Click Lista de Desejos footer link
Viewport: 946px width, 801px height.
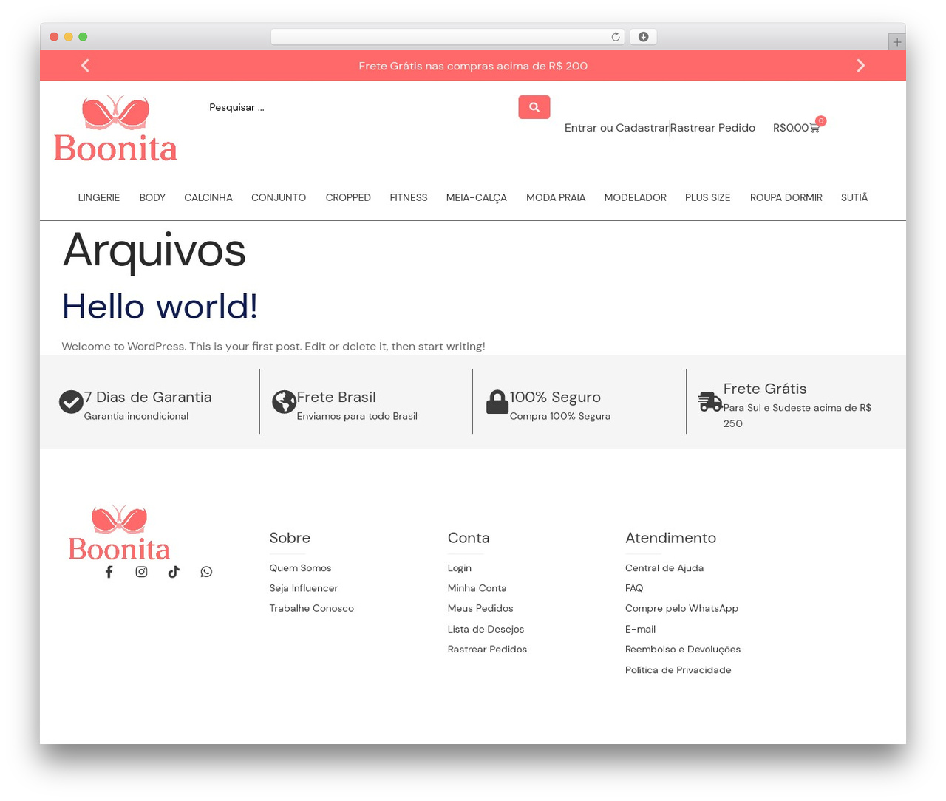(486, 630)
